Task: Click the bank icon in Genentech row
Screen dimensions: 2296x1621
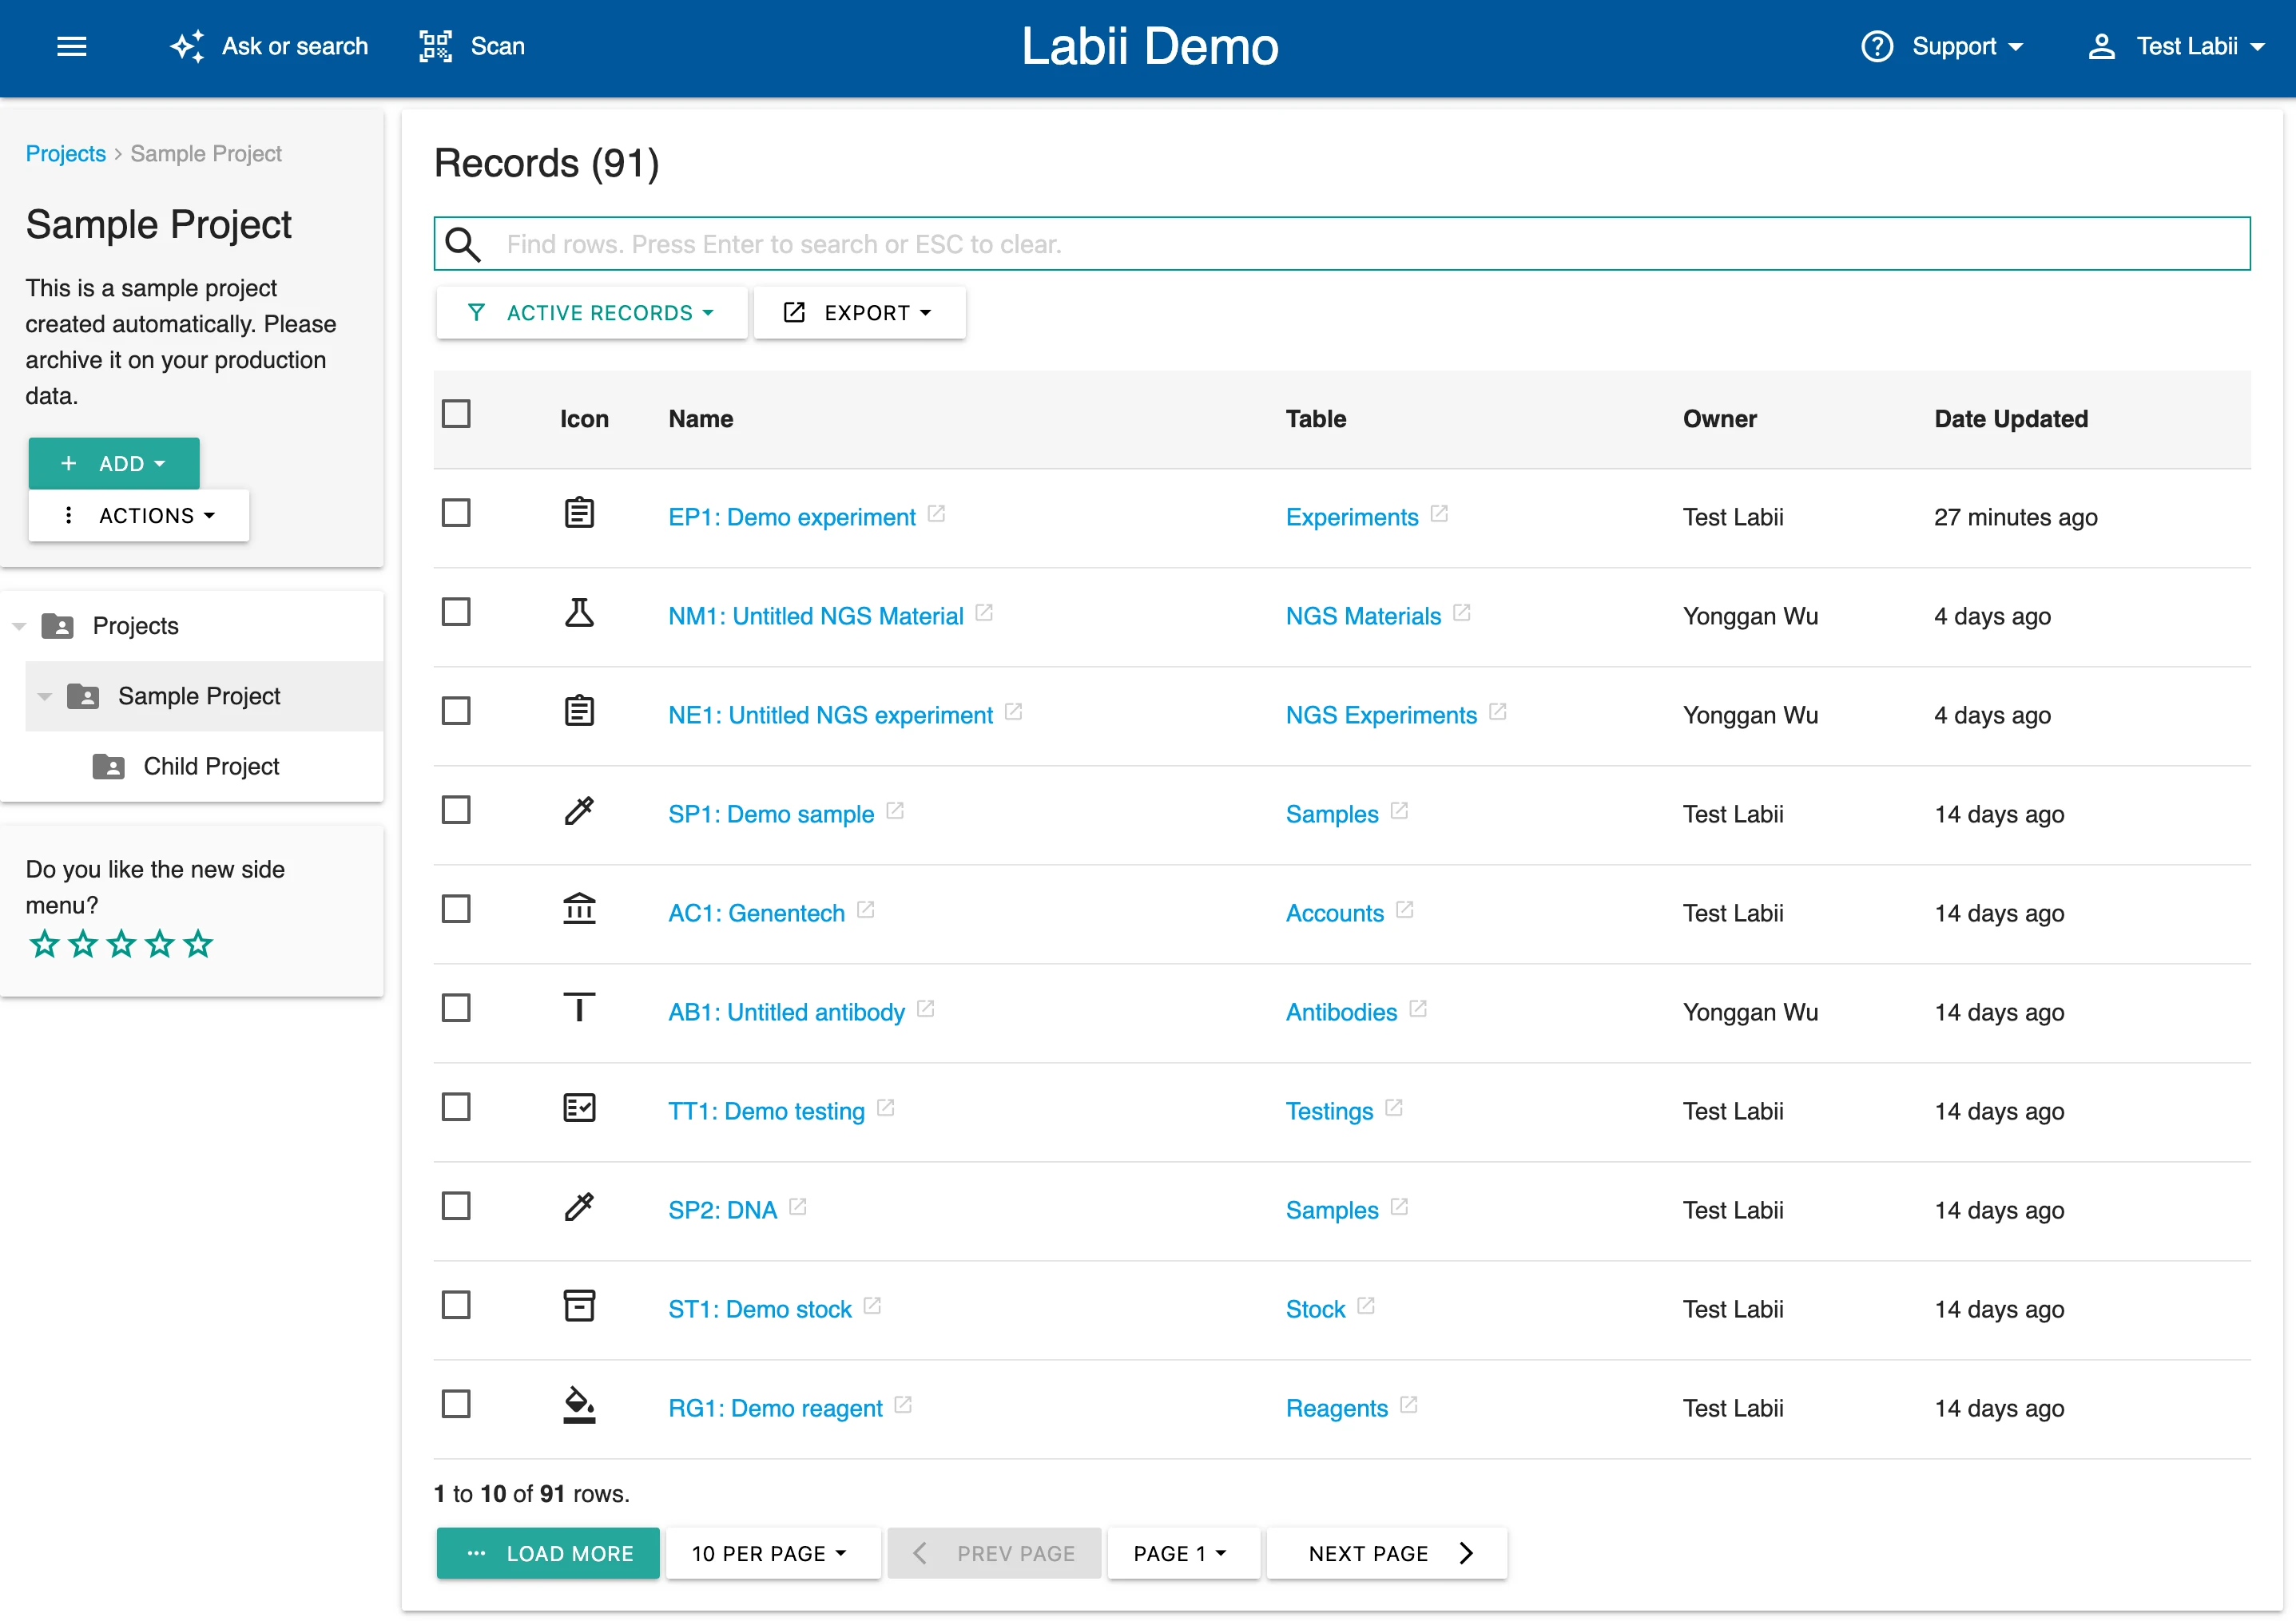Action: pyautogui.click(x=579, y=910)
